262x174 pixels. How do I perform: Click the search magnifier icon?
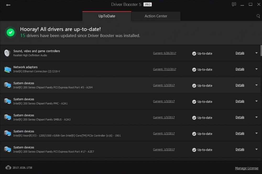(258, 16)
